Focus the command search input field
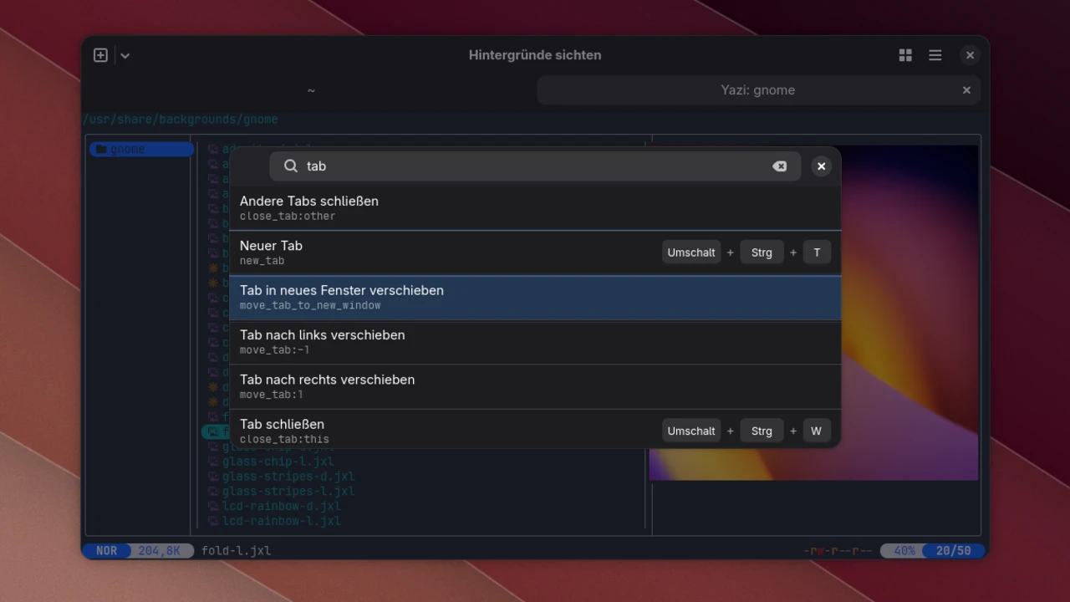Screen dimensions: 1070x602 [x=535, y=166]
